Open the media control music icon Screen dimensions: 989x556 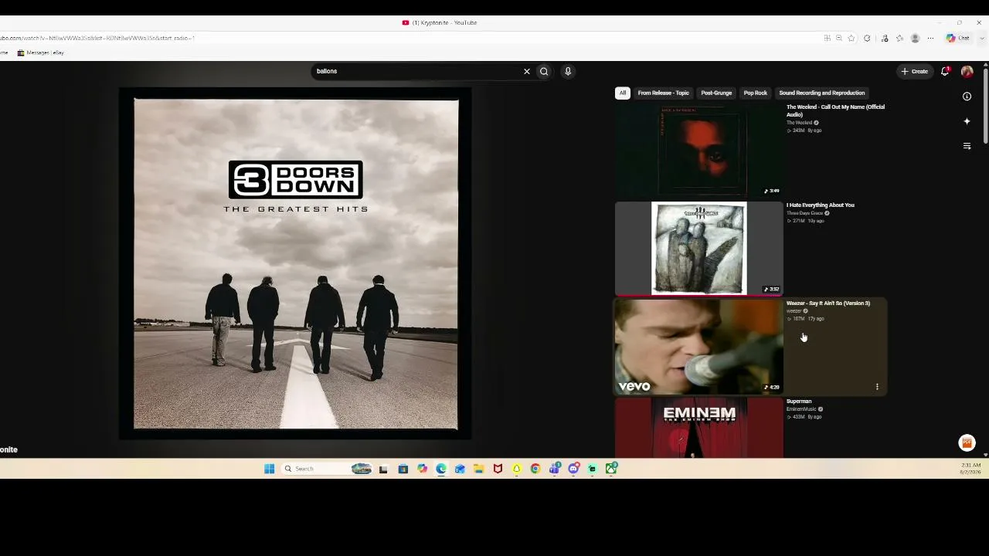point(885,38)
